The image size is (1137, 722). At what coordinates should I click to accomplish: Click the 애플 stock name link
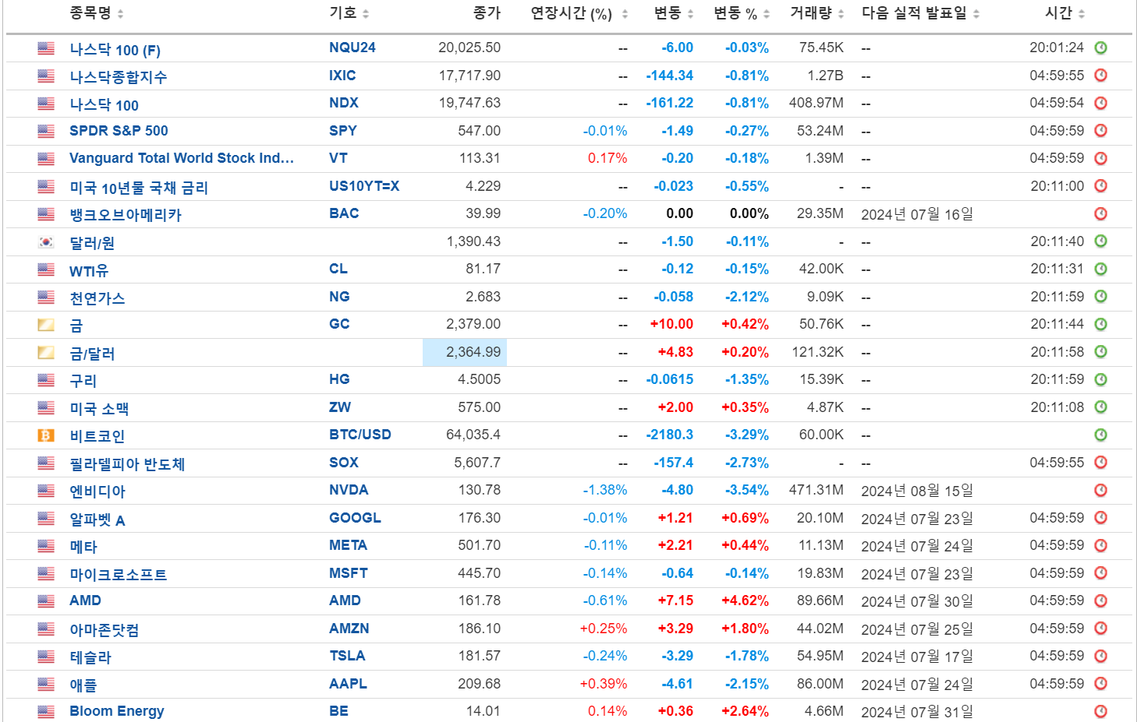click(83, 685)
